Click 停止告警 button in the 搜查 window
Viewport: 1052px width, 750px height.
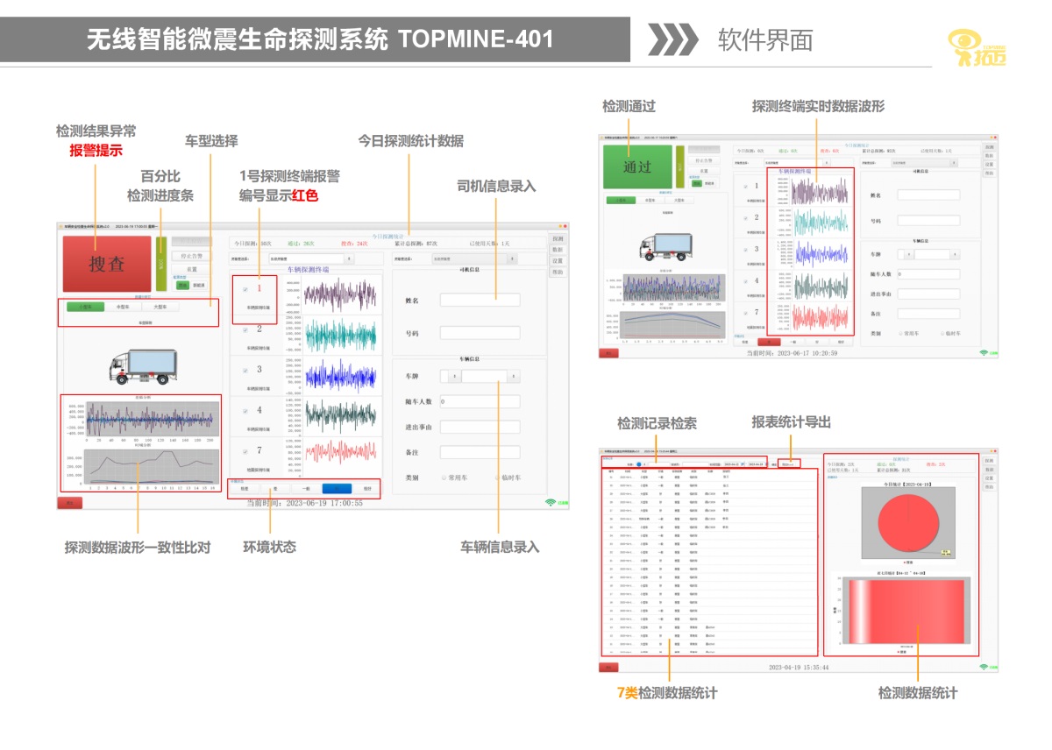point(191,257)
